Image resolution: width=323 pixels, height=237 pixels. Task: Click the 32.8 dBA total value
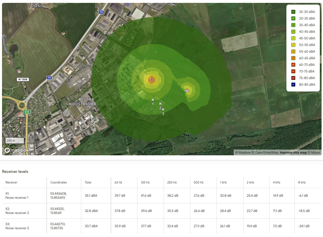pyautogui.click(x=91, y=211)
